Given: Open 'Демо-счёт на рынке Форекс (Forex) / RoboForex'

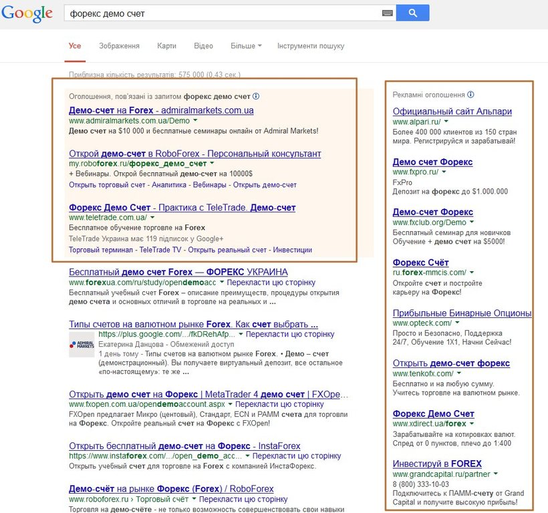Looking at the screenshot, I should pos(171,488).
